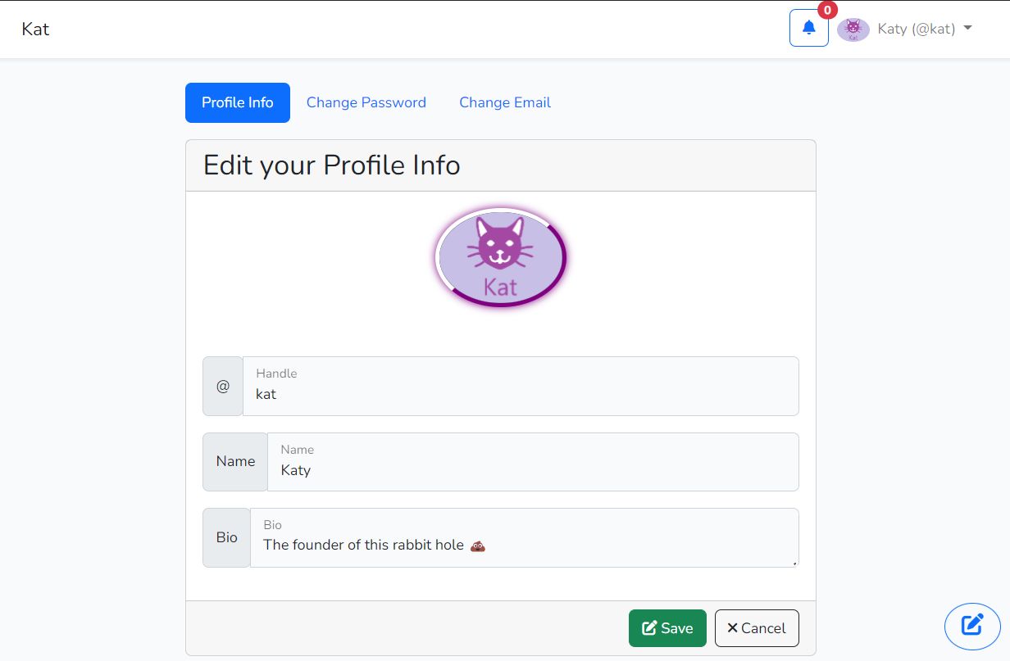1010x661 pixels.
Task: Cancel editing the profile
Action: tap(757, 628)
